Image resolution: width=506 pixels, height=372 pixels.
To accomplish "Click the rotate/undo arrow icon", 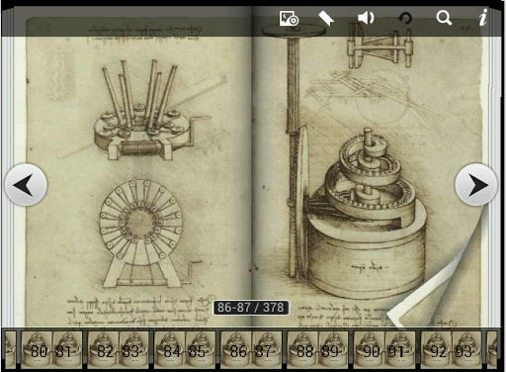I will [405, 18].
